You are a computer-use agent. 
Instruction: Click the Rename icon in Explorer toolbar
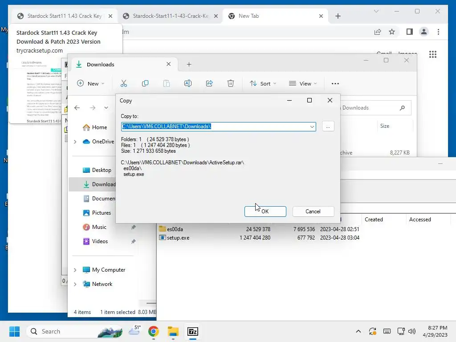click(188, 83)
